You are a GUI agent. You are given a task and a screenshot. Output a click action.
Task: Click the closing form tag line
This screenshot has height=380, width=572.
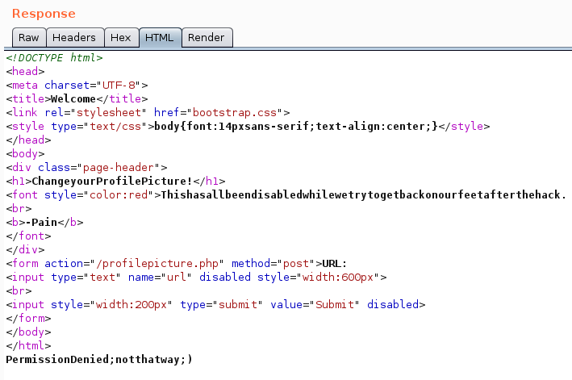(x=28, y=319)
